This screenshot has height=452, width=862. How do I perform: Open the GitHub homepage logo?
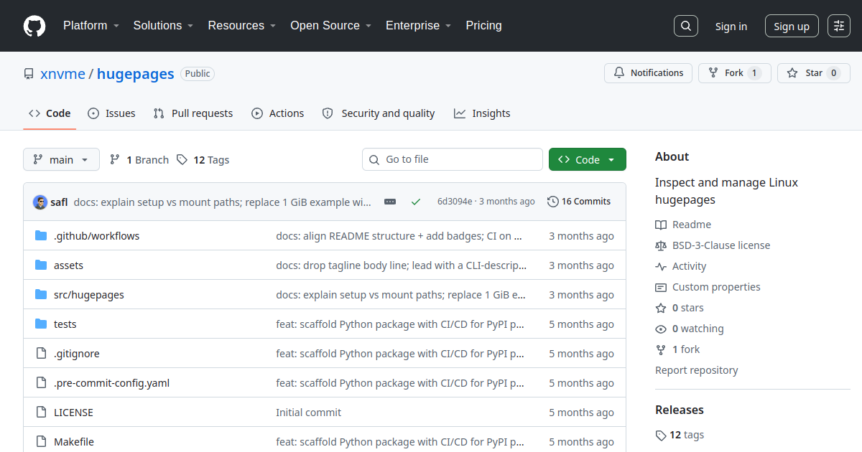tap(34, 26)
